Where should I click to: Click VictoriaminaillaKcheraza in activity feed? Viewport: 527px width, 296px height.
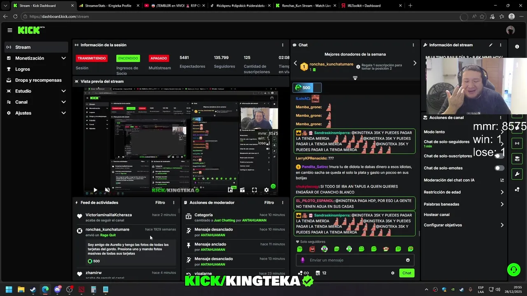click(x=109, y=215)
